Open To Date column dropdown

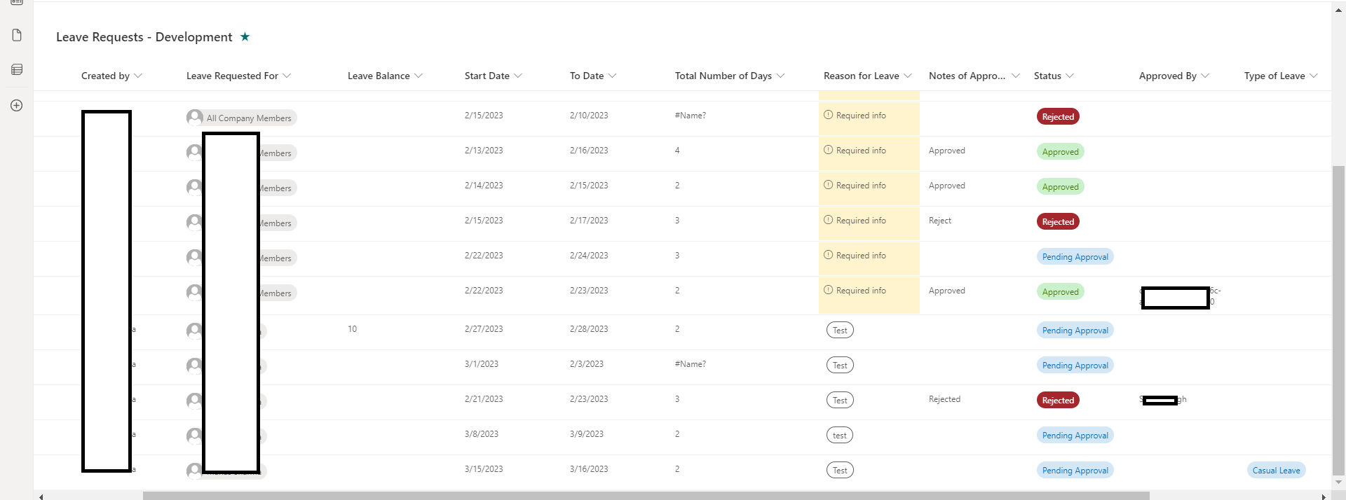click(612, 76)
